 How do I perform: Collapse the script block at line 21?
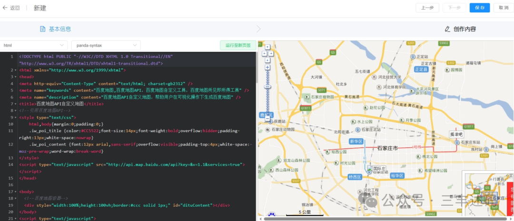(x=15, y=218)
